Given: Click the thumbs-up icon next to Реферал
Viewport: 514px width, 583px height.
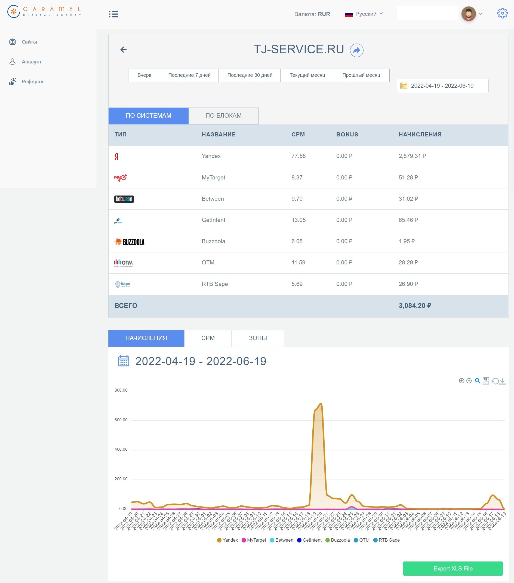Looking at the screenshot, I should (x=12, y=82).
